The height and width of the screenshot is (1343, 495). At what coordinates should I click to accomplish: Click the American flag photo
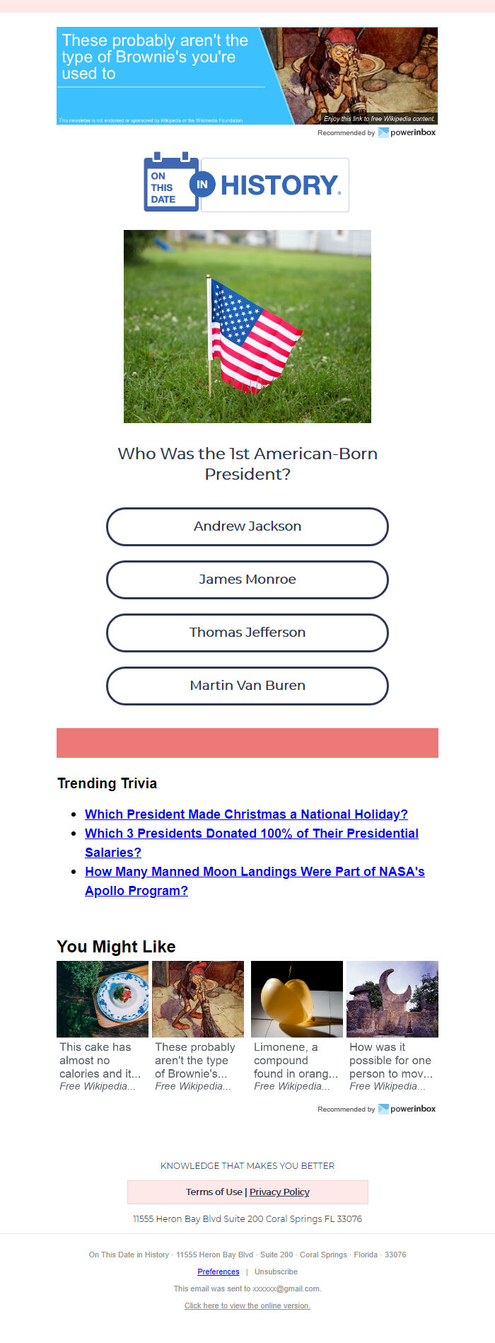point(248,326)
